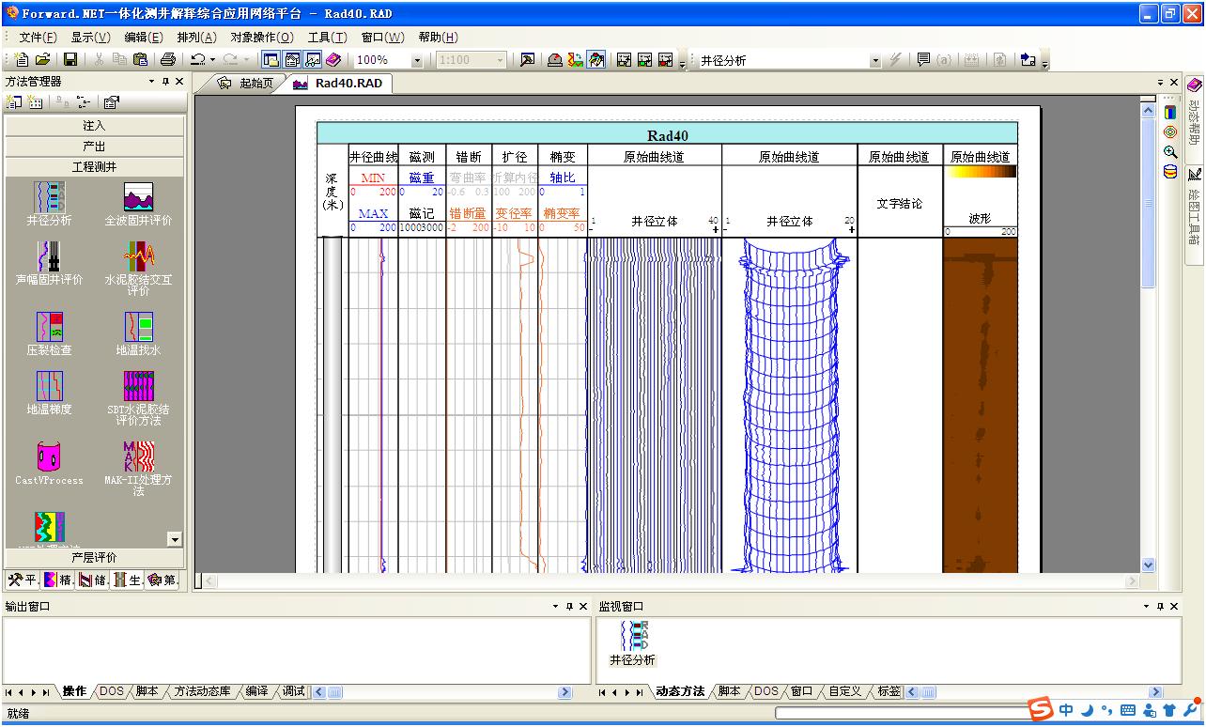Click the yellow-brown color gradient bar above 波形

coord(981,172)
